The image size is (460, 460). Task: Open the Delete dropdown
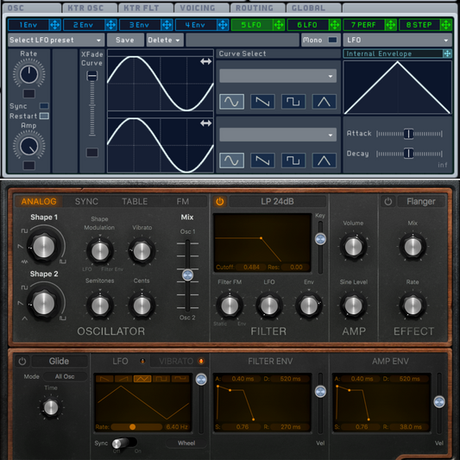[x=165, y=40]
